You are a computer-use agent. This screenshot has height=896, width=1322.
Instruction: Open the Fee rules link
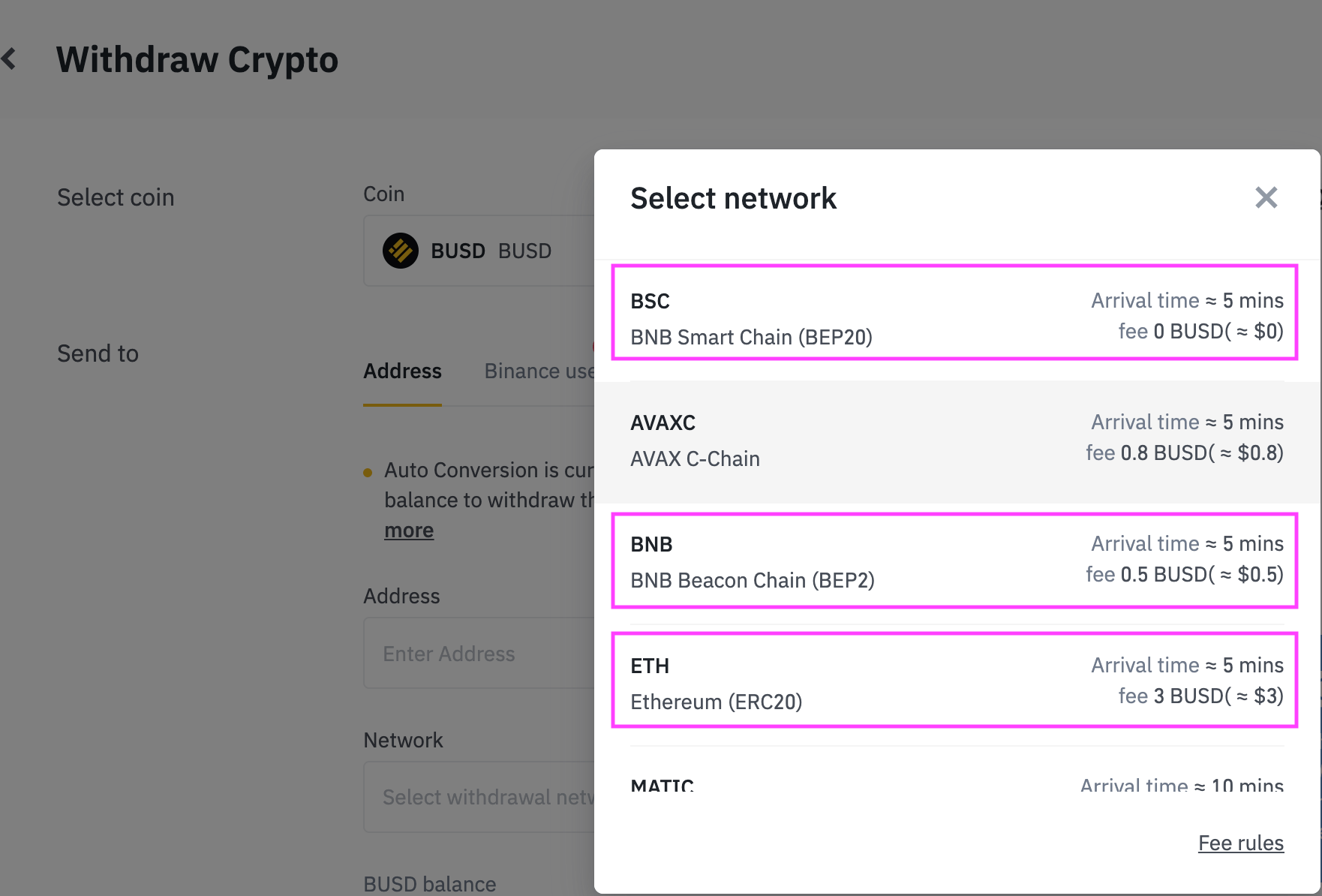[x=1240, y=843]
